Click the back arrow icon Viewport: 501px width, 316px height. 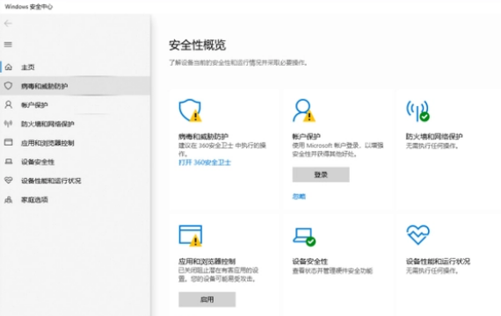click(x=8, y=24)
